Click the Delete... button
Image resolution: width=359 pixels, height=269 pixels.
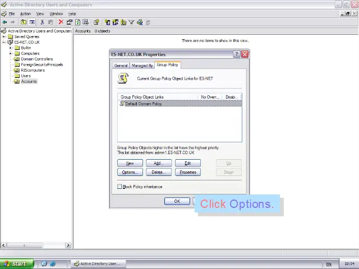pyautogui.click(x=159, y=172)
